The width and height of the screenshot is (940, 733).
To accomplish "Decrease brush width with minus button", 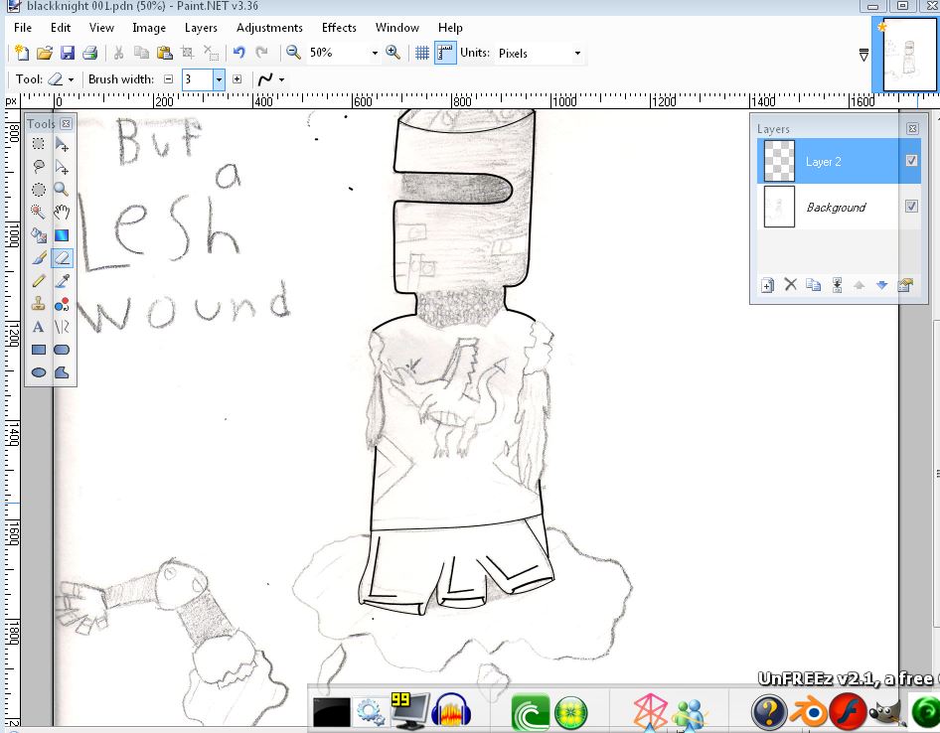I will point(169,79).
